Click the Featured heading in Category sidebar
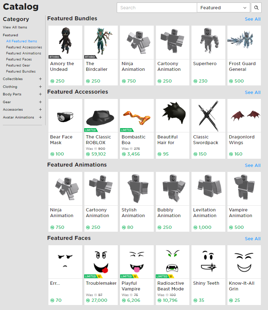 (10, 35)
